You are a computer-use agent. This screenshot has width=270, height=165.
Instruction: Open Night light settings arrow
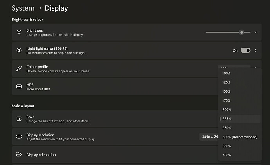pyautogui.click(x=256, y=50)
